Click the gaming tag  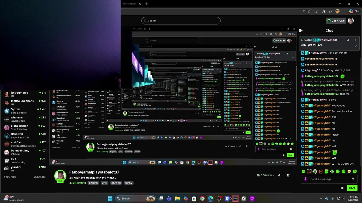(116, 183)
